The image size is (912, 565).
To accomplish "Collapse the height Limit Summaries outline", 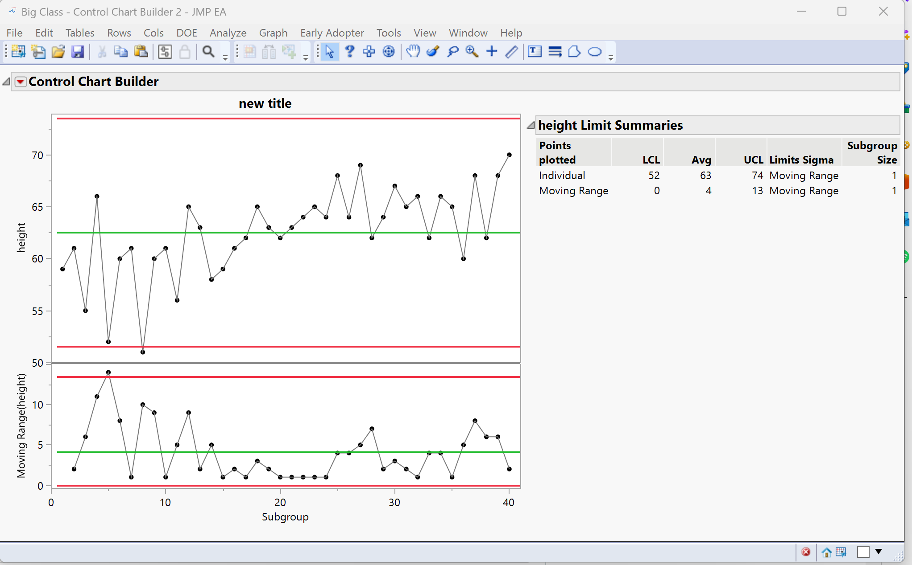I will (531, 125).
